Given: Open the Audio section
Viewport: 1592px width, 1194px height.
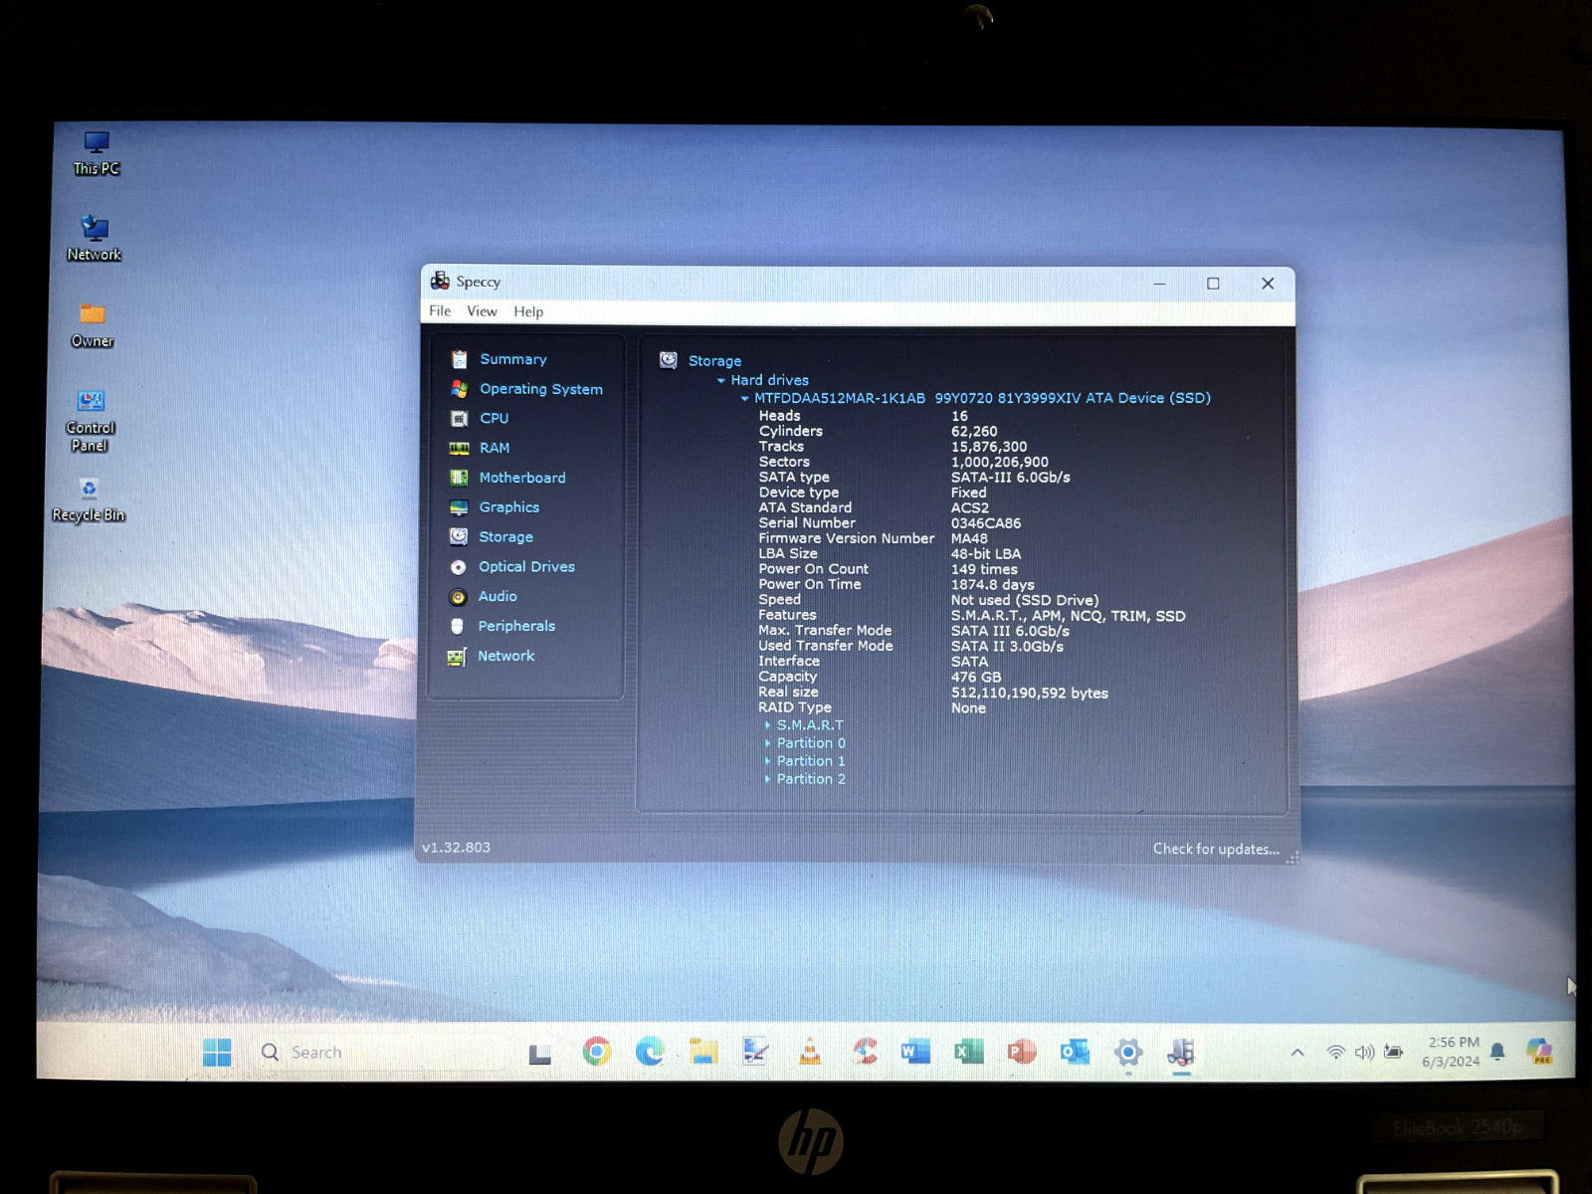Looking at the screenshot, I should [x=497, y=596].
